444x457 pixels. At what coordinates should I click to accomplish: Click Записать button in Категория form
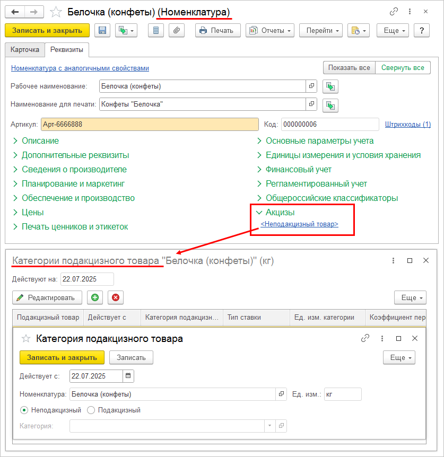tap(131, 358)
